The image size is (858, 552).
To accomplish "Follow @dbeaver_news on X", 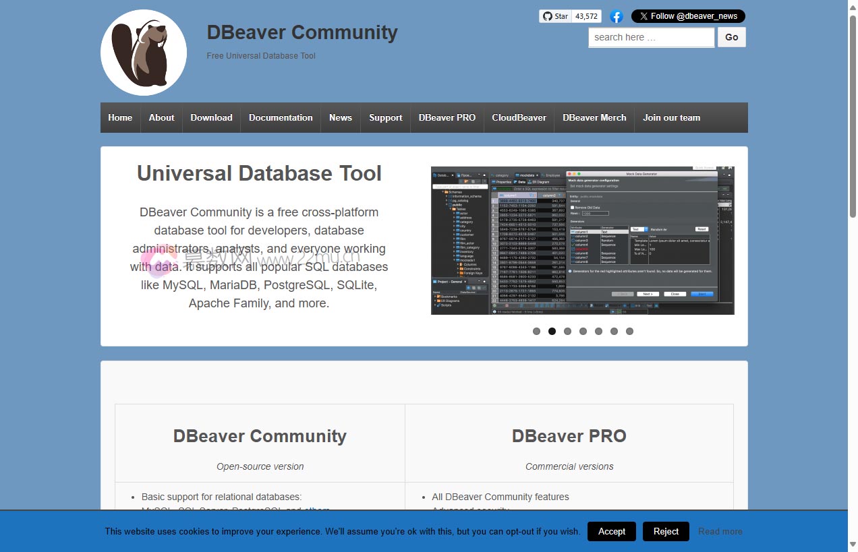I will click(688, 16).
